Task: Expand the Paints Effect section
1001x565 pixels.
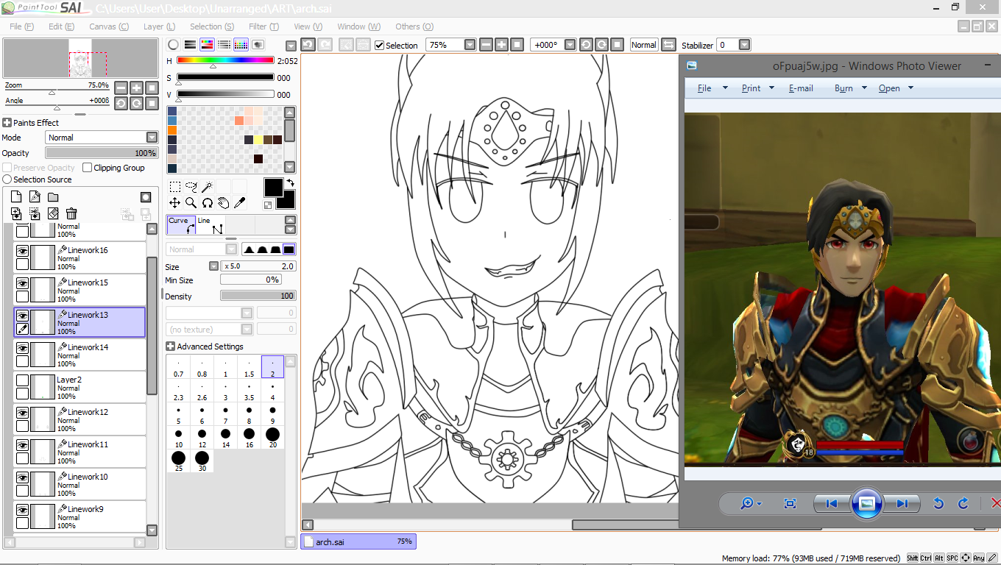Action: [x=7, y=123]
